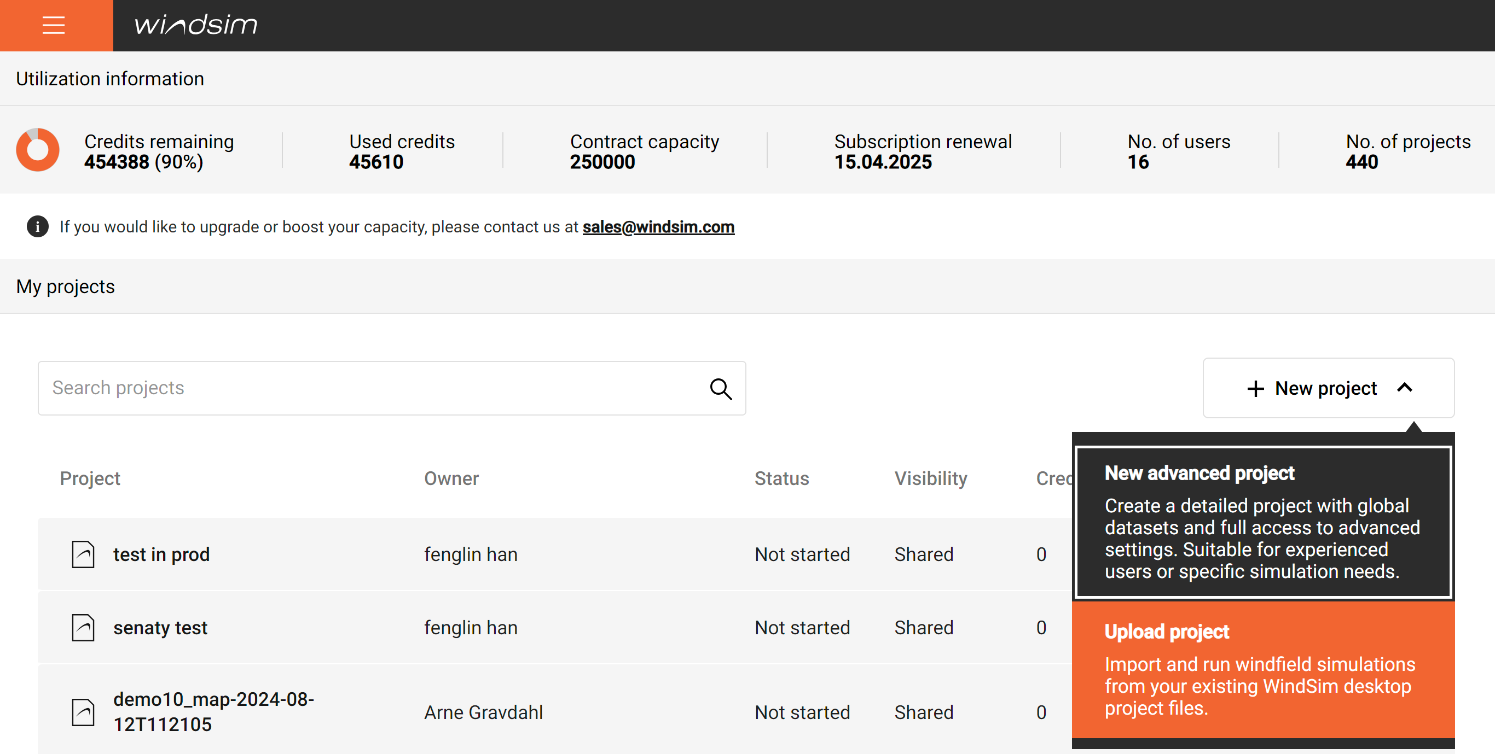The width and height of the screenshot is (1495, 754).
Task: Click the credits remaining donut chart
Action: tap(38, 150)
